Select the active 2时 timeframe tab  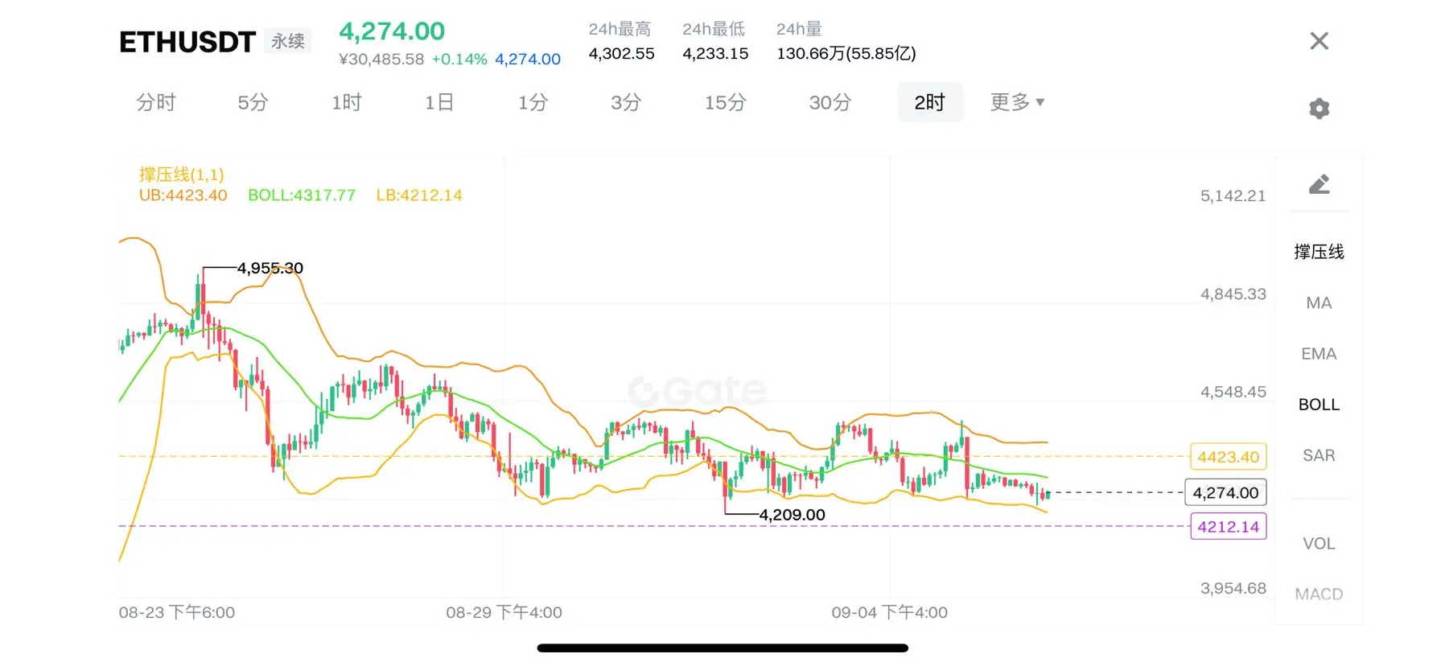click(929, 102)
